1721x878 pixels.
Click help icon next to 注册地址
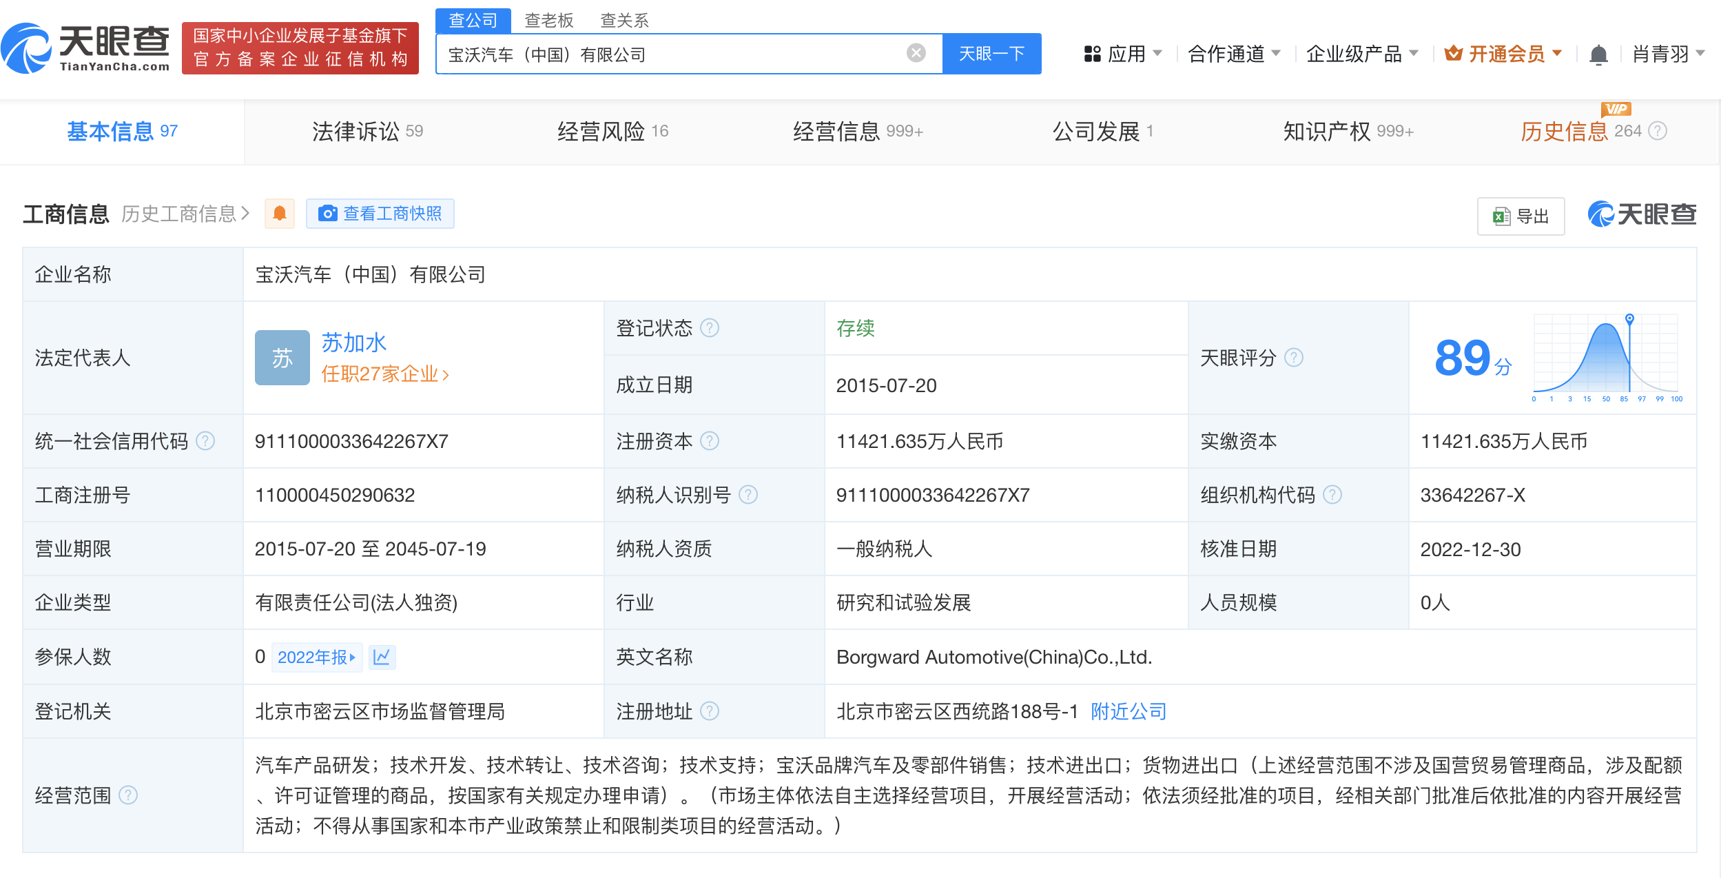pos(710,711)
